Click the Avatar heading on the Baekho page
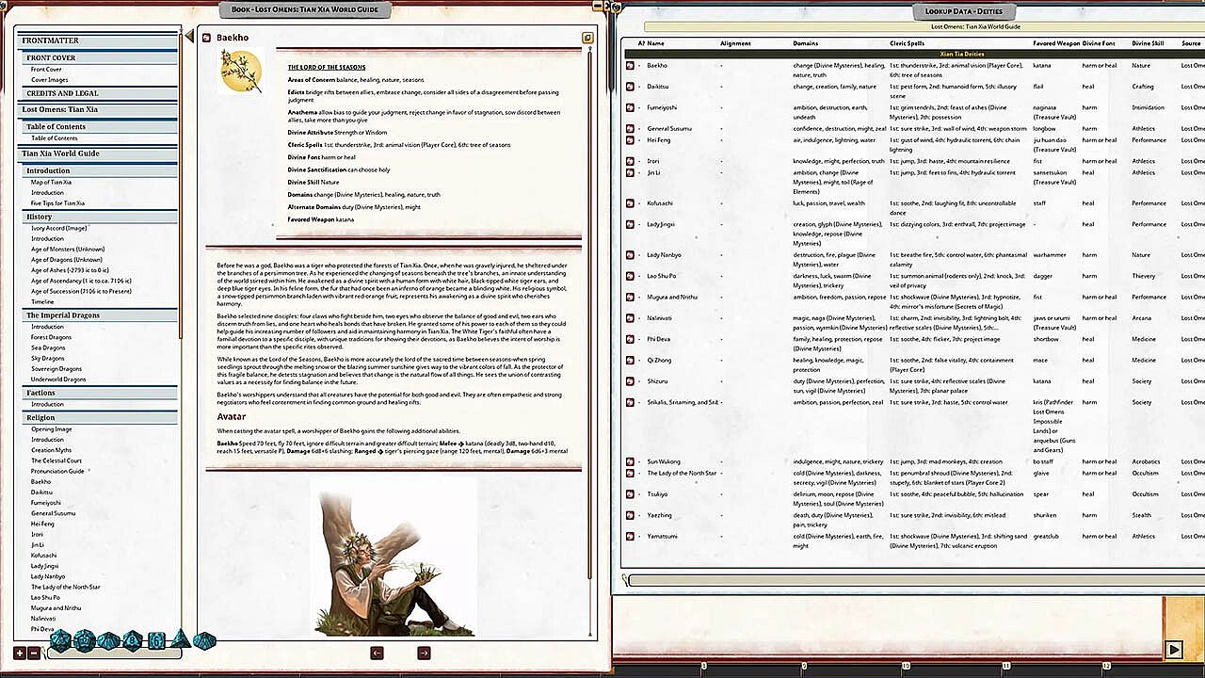Viewport: 1205px width, 678px height. point(232,415)
